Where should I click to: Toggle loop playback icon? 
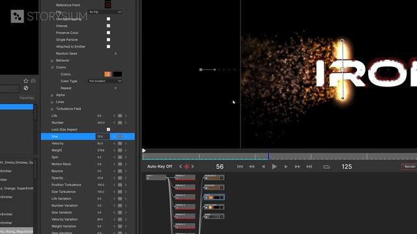pos(326,166)
